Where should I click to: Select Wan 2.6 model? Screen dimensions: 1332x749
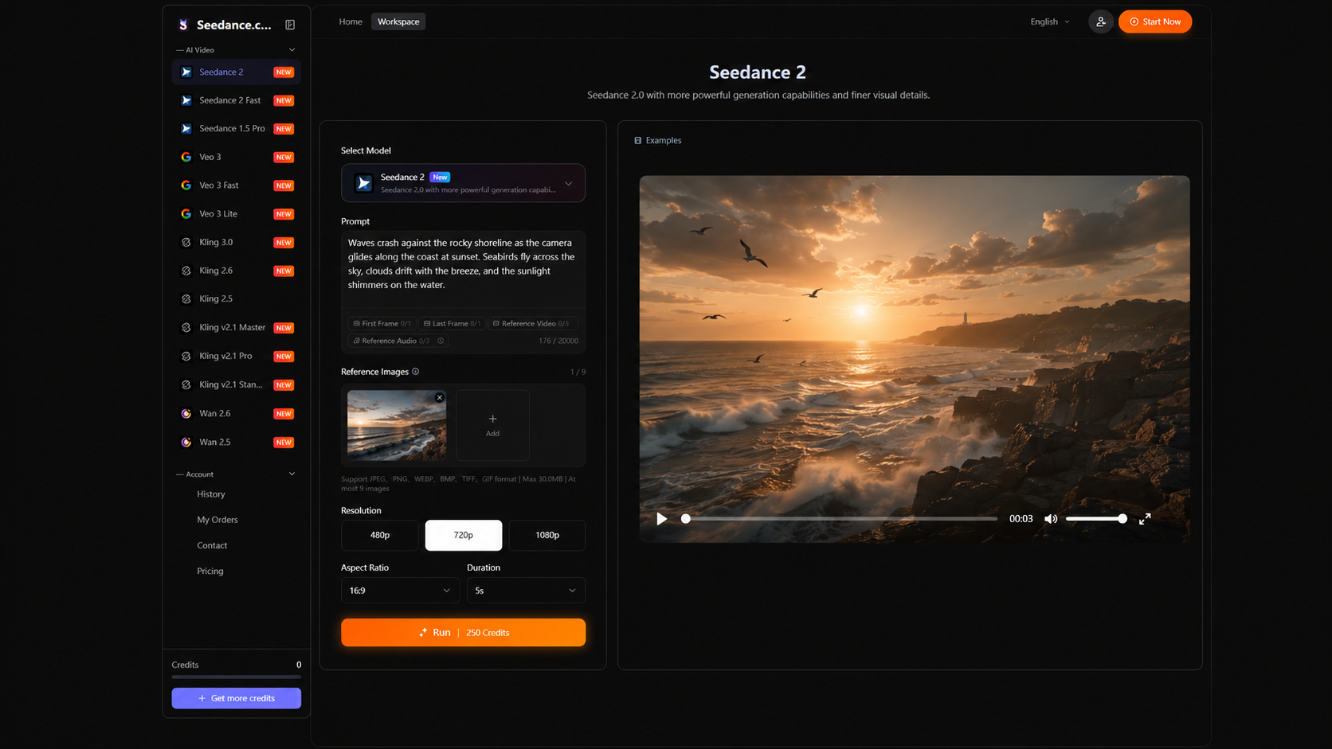point(236,414)
